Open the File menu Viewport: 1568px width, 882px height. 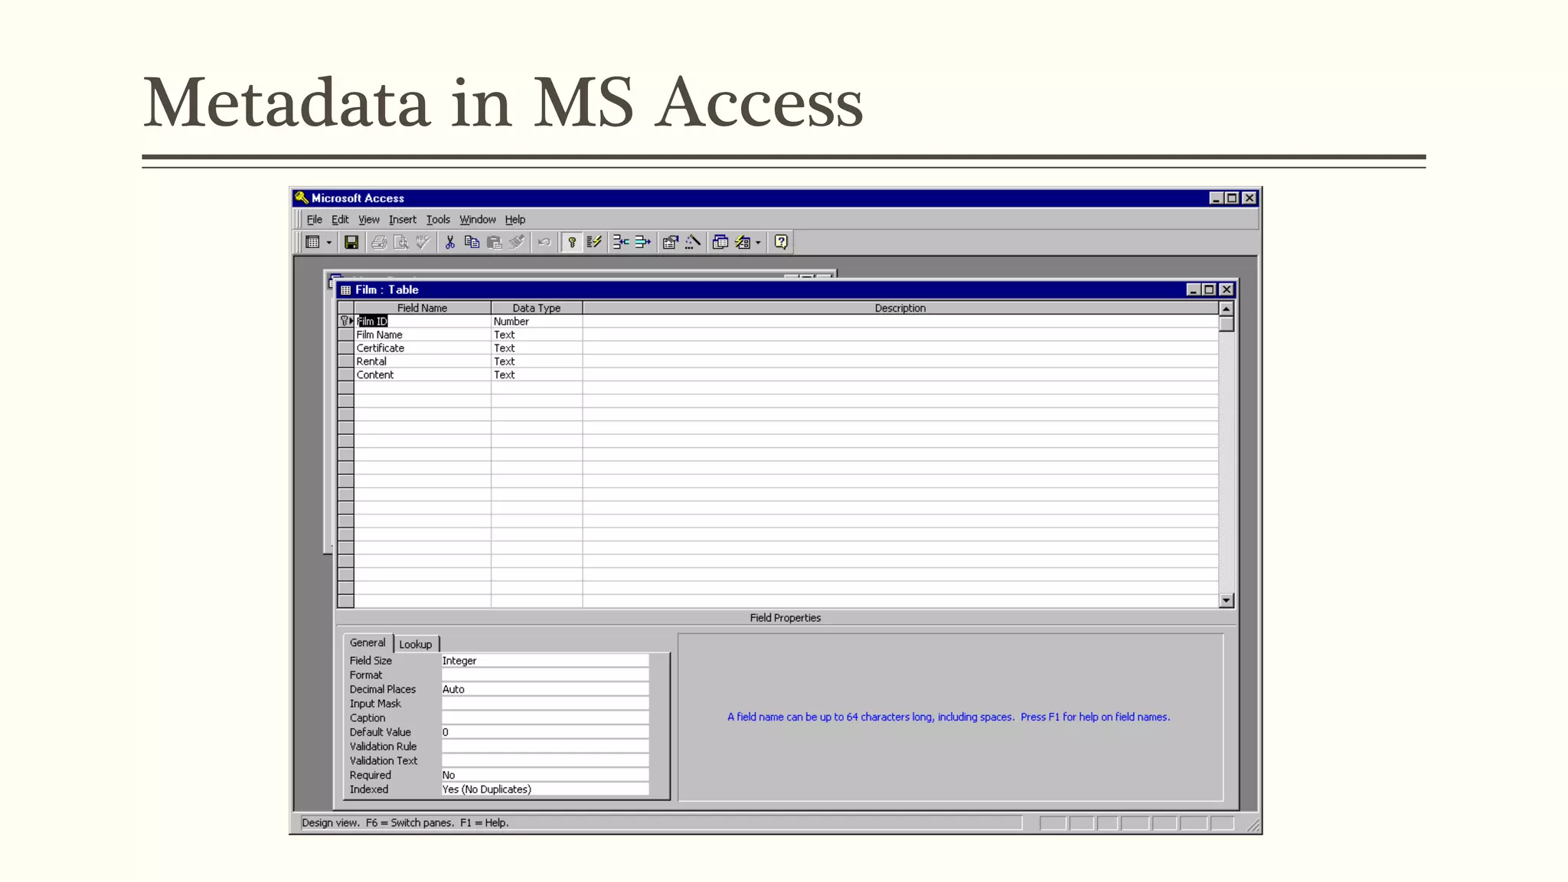tap(314, 220)
